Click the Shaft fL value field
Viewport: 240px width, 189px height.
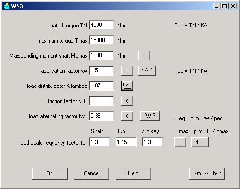(x=99, y=142)
